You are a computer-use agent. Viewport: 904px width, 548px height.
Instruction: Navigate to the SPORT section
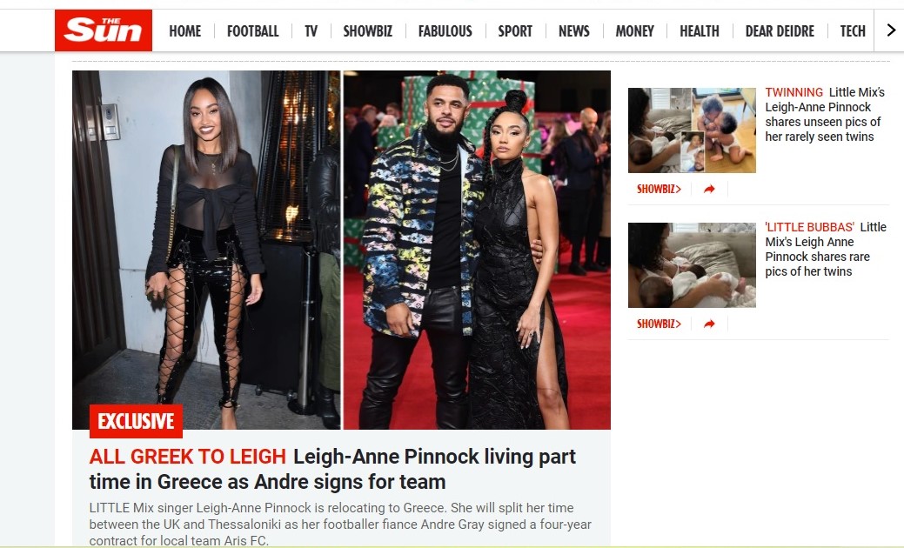click(x=515, y=31)
